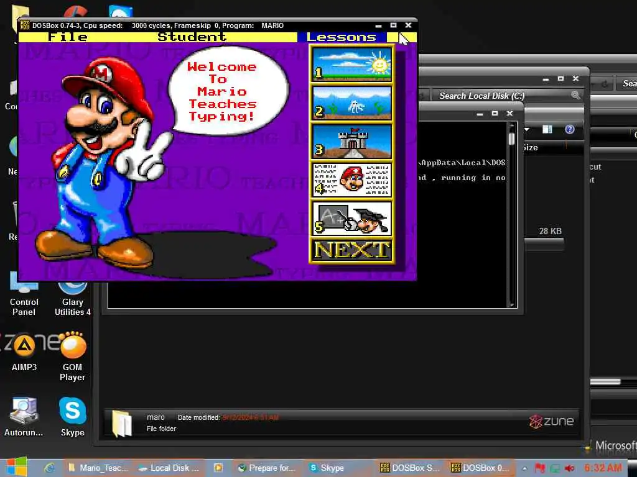Switch to the Prepare for... taskbar item
This screenshot has width=637, height=477.
click(x=266, y=468)
